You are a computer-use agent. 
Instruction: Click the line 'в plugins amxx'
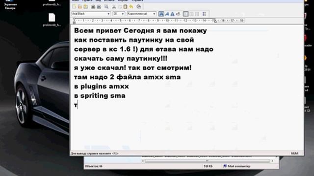click(102, 87)
